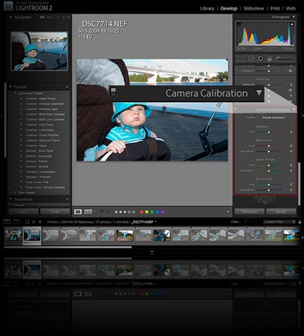Set the green color label
This screenshot has height=336, width=304.
click(152, 212)
